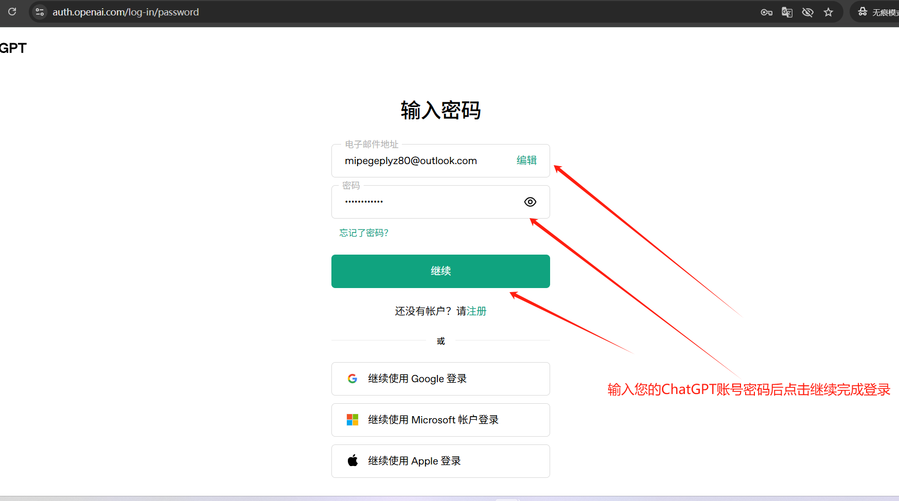Image resolution: width=899 pixels, height=501 pixels.
Task: Select the 还没有帐户？请 text
Action: coord(431,311)
